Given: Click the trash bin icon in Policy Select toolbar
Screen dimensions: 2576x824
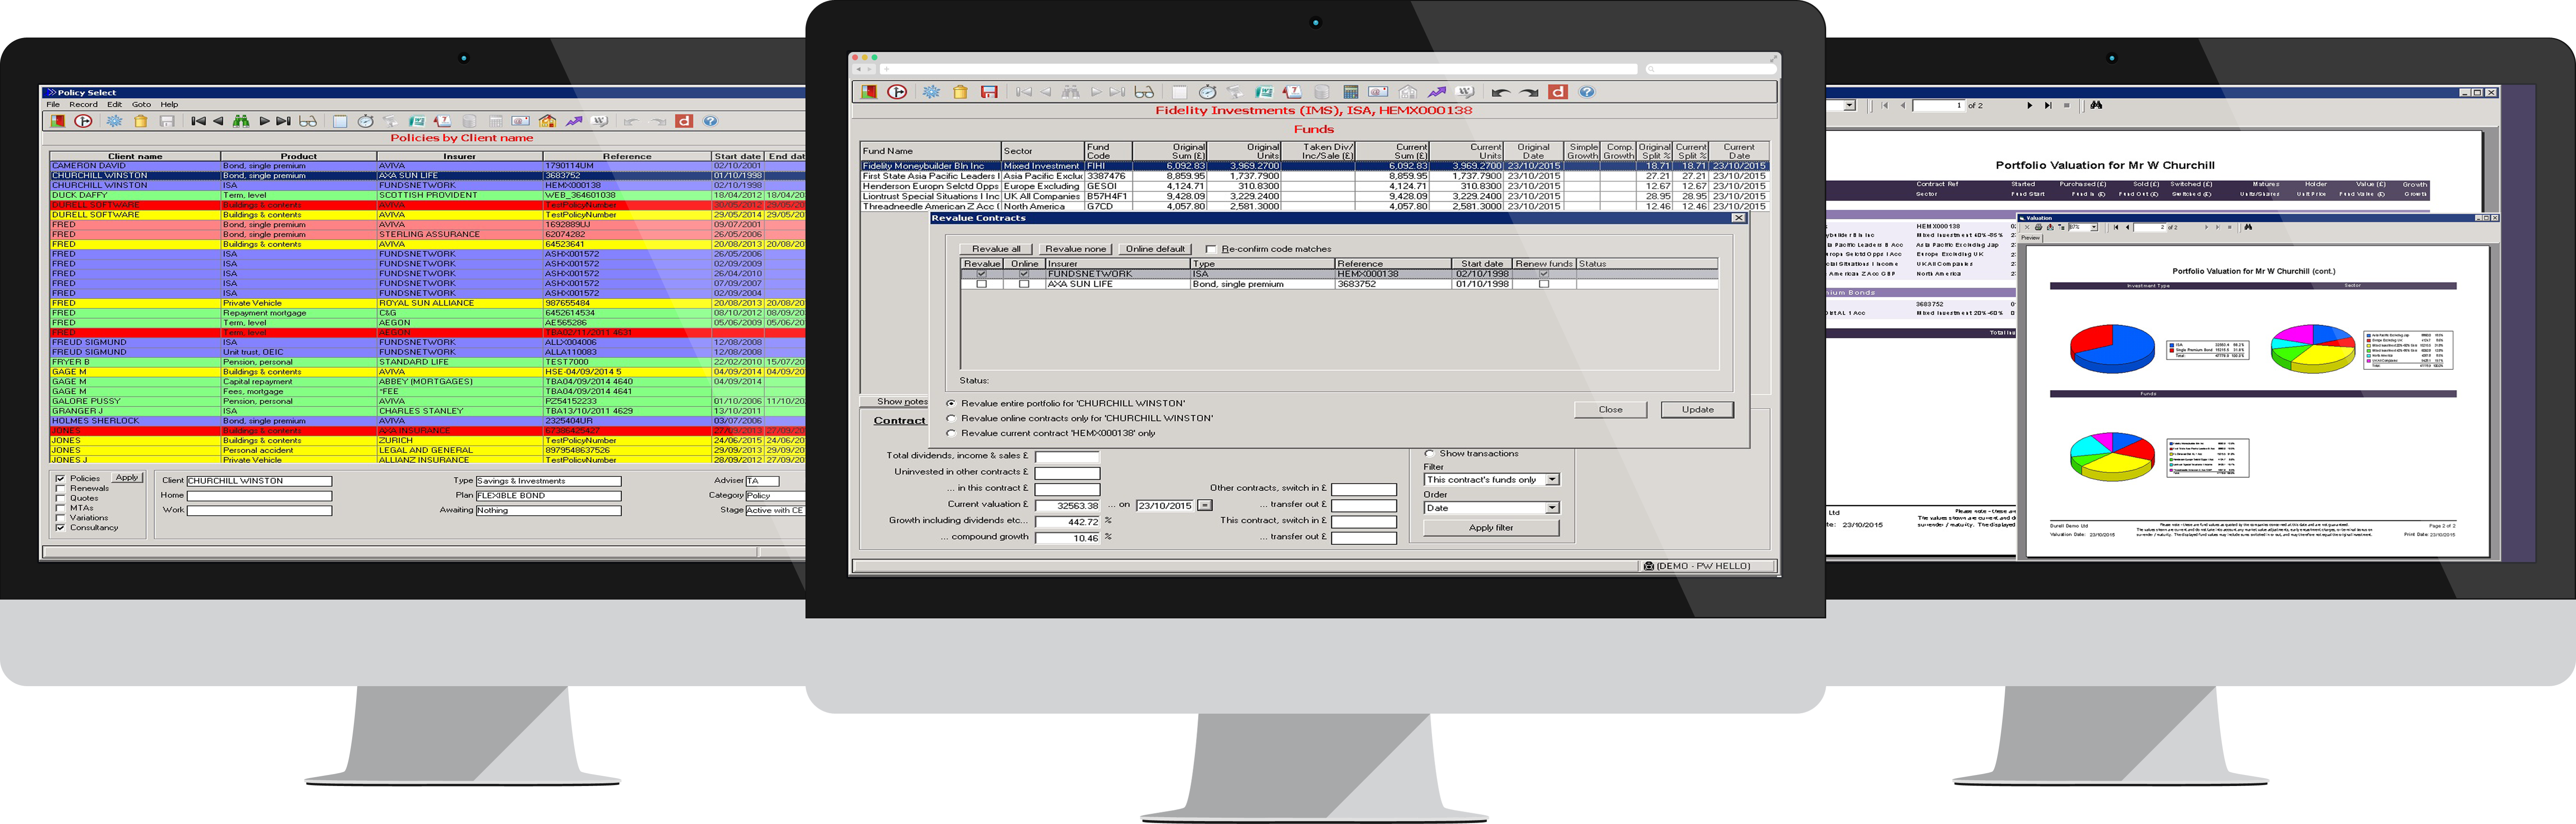Looking at the screenshot, I should [x=141, y=121].
